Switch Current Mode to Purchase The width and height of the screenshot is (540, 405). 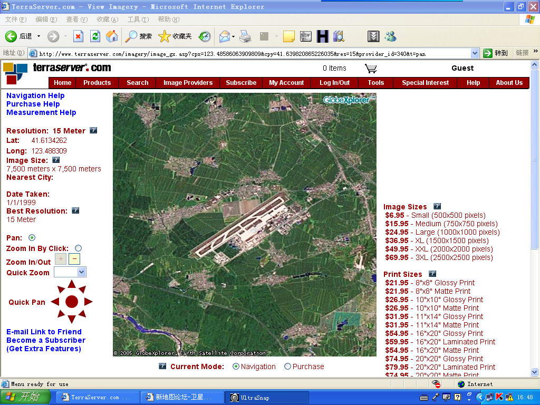coord(288,367)
